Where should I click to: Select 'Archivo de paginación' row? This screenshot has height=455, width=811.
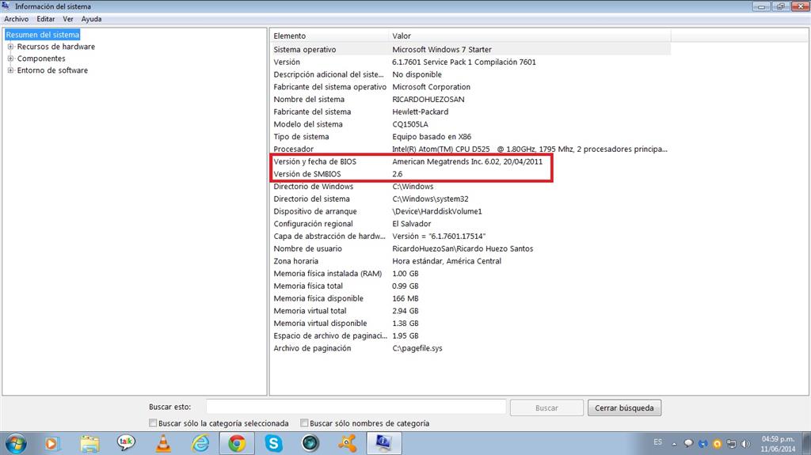pyautogui.click(x=470, y=348)
